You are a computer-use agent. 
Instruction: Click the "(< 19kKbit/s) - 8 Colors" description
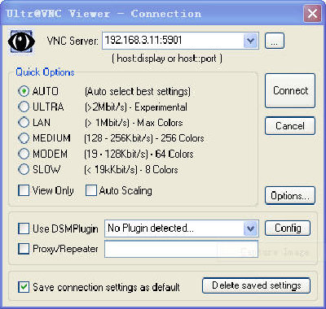[131, 170]
